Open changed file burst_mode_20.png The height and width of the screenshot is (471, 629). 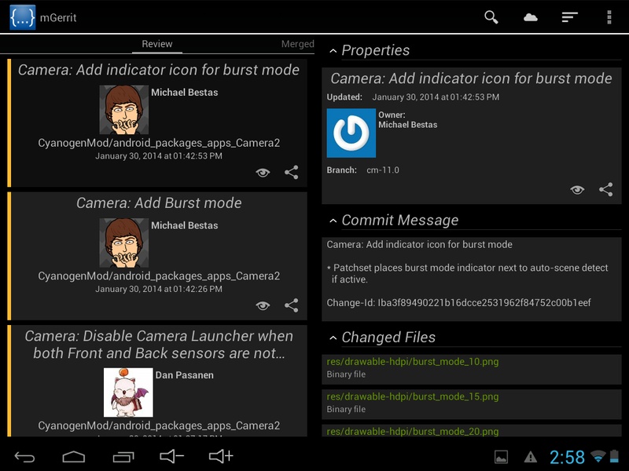471,431
